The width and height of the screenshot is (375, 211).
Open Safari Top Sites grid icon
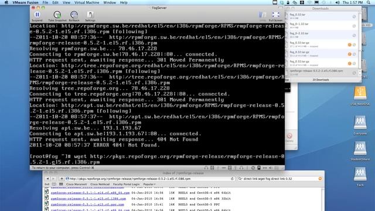point(61,185)
